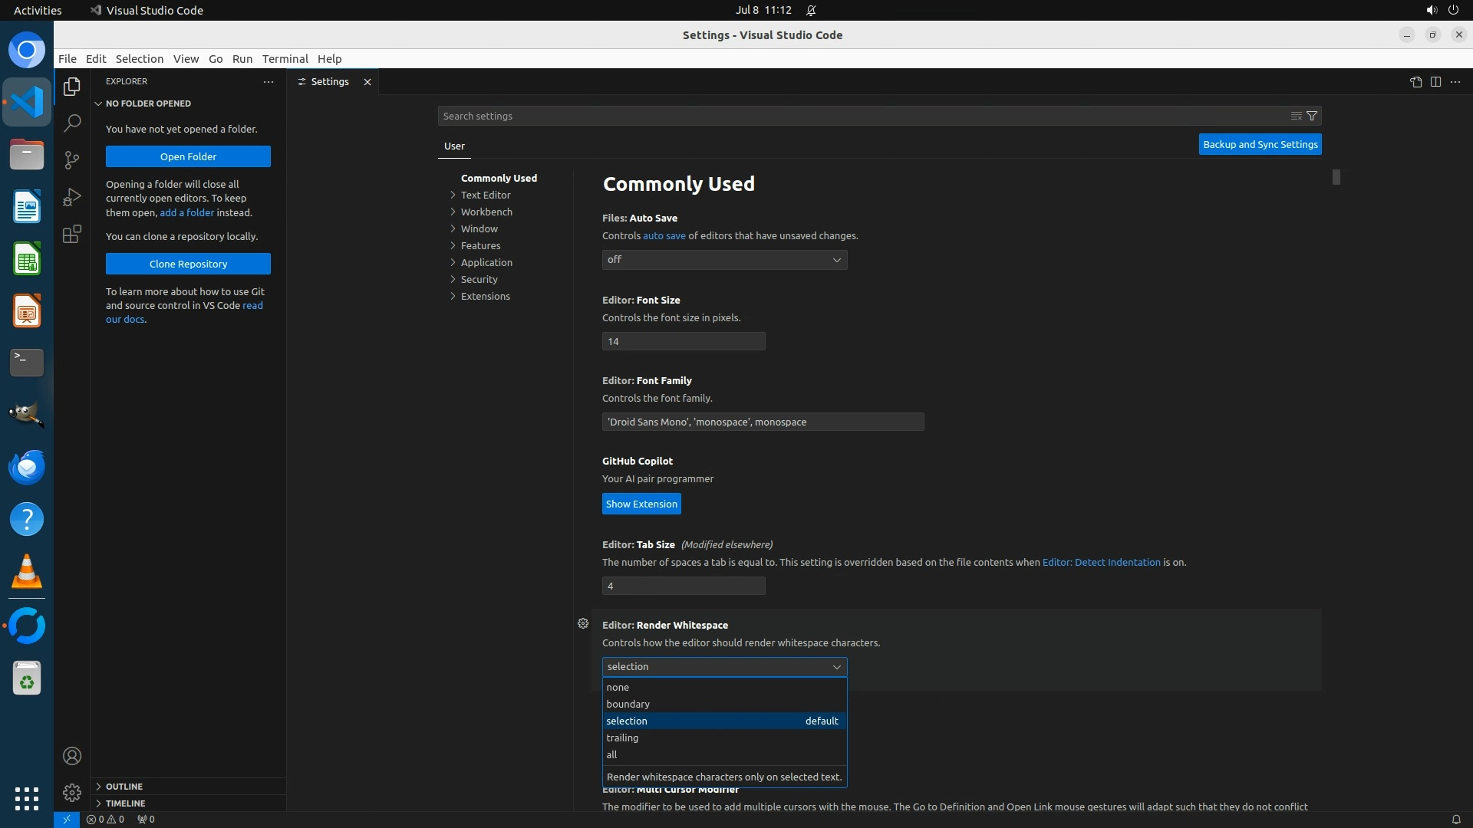Open the Source Control view
Viewport: 1473px width, 828px height.
tap(72, 159)
